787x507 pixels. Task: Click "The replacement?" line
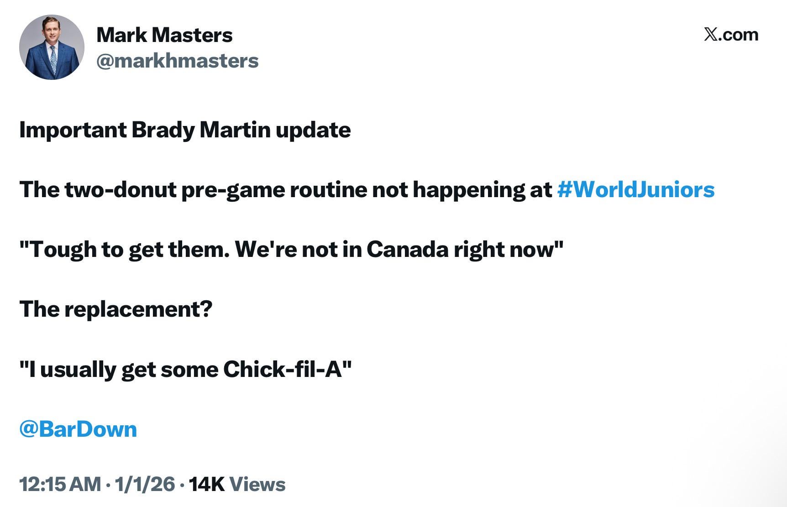(116, 309)
